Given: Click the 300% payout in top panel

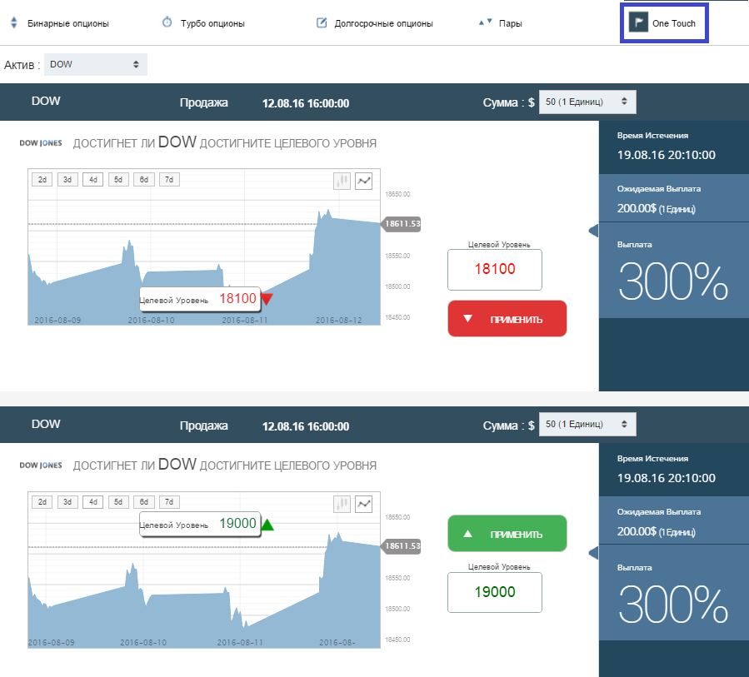Looking at the screenshot, I should click(673, 281).
